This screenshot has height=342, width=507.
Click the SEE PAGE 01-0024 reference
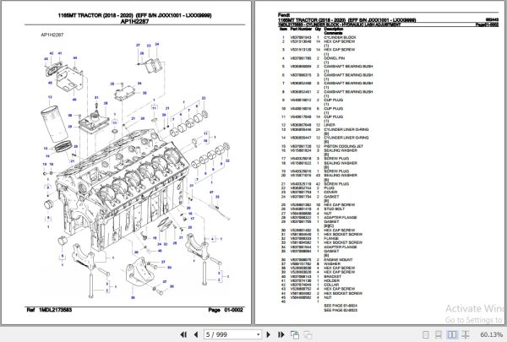341,306
